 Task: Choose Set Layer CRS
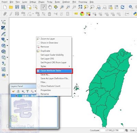tap(54, 59)
